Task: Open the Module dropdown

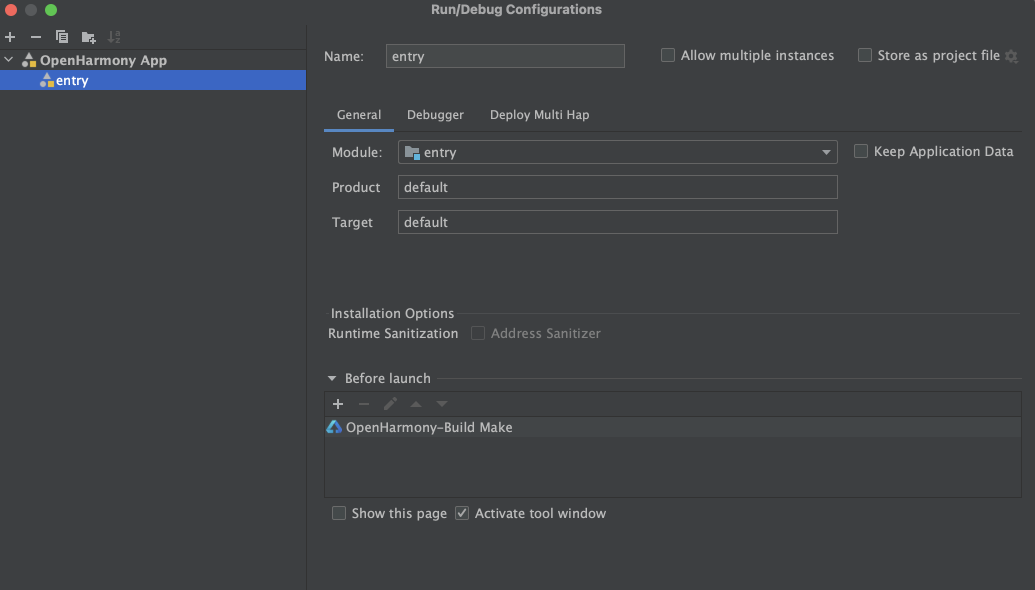Action: 618,152
